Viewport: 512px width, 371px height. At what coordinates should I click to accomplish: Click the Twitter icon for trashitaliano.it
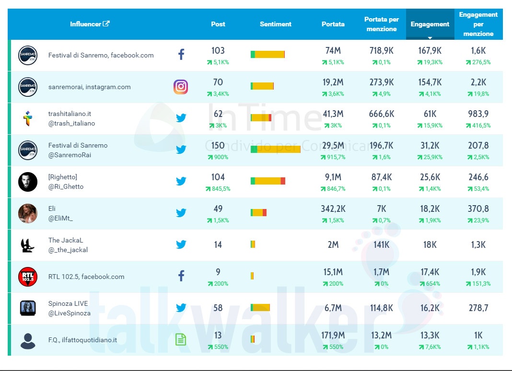click(181, 117)
